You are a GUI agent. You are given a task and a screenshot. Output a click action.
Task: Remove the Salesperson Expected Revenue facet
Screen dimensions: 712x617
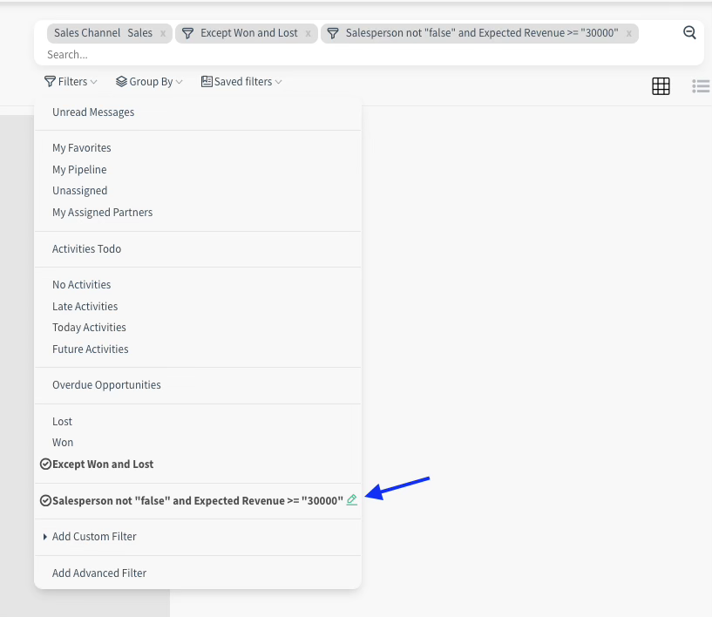click(629, 33)
